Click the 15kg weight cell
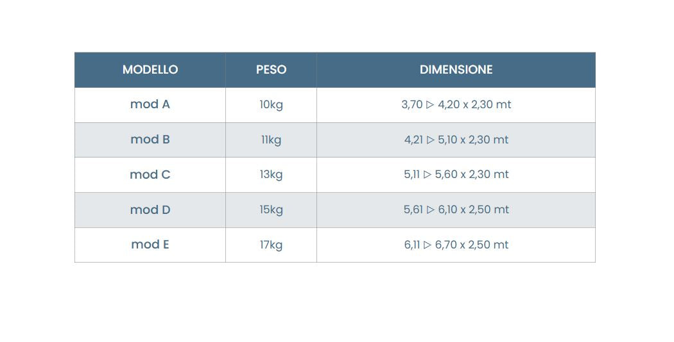This screenshot has width=674, height=342. point(272,210)
